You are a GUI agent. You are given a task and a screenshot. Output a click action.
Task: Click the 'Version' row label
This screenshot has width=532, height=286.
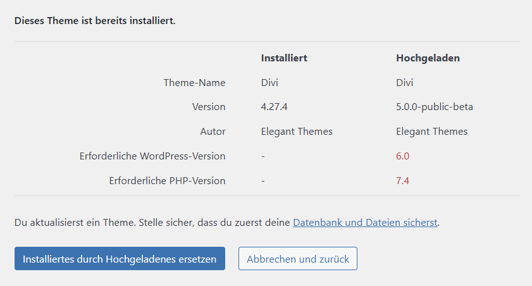tap(209, 107)
